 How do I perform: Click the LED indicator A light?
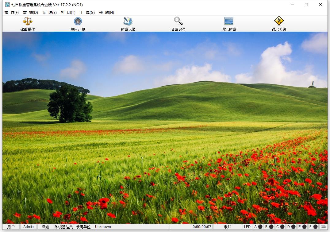[x=260, y=227]
